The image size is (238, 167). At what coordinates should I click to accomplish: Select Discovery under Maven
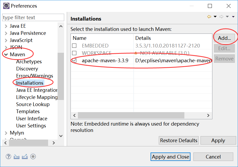pos(27,69)
